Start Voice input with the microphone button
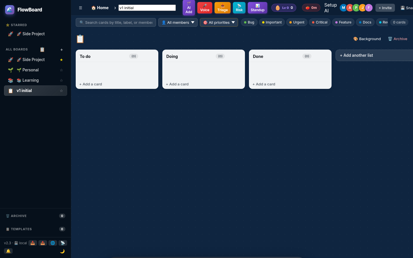413x258 pixels. click(205, 8)
